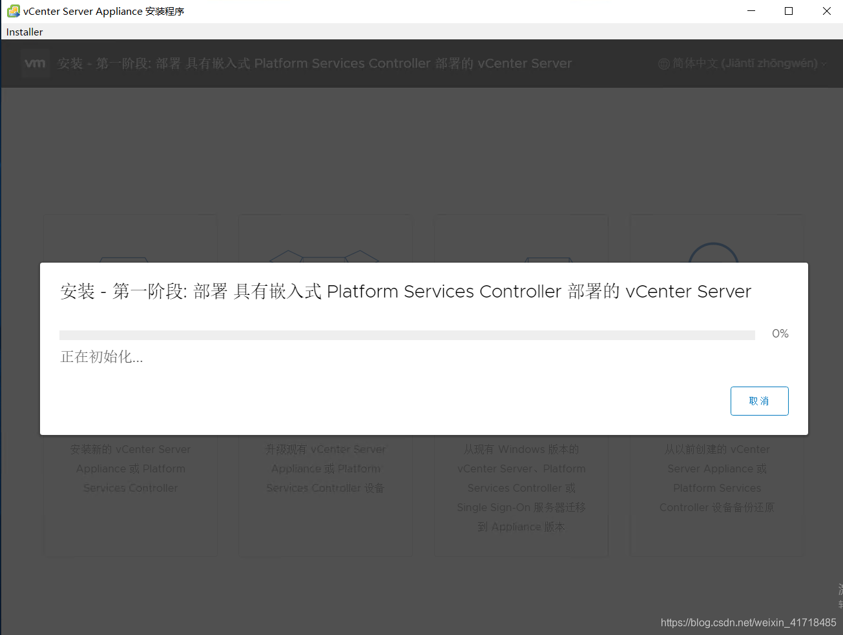Click the 取消 cancel button
This screenshot has width=843, height=635.
pyautogui.click(x=759, y=401)
